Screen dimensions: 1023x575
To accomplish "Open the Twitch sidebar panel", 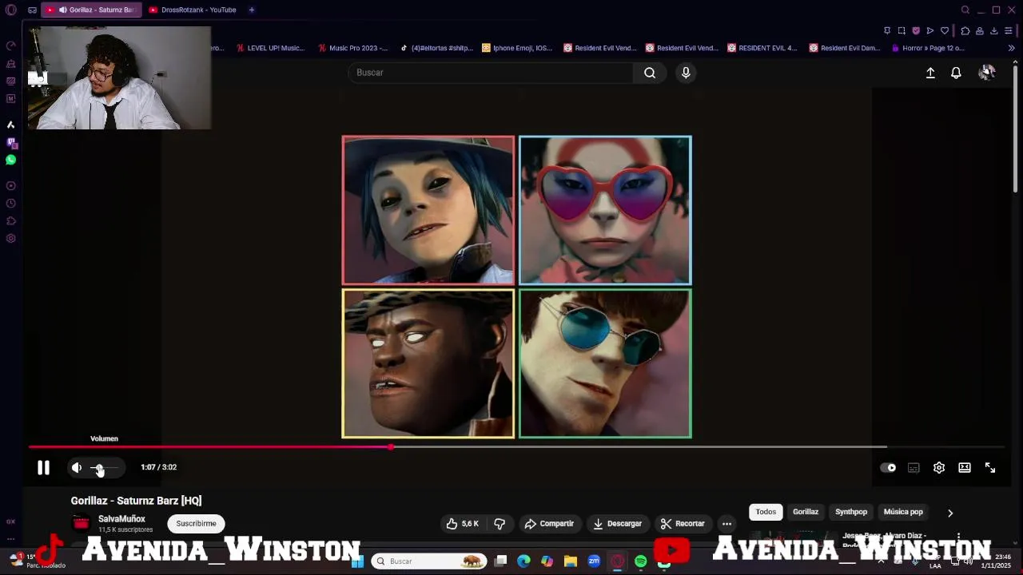I will click(10, 142).
